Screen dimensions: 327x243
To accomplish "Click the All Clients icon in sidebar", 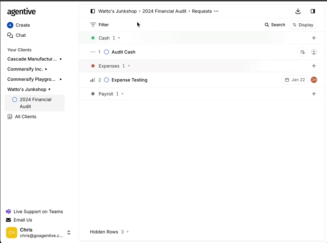I will (10, 117).
